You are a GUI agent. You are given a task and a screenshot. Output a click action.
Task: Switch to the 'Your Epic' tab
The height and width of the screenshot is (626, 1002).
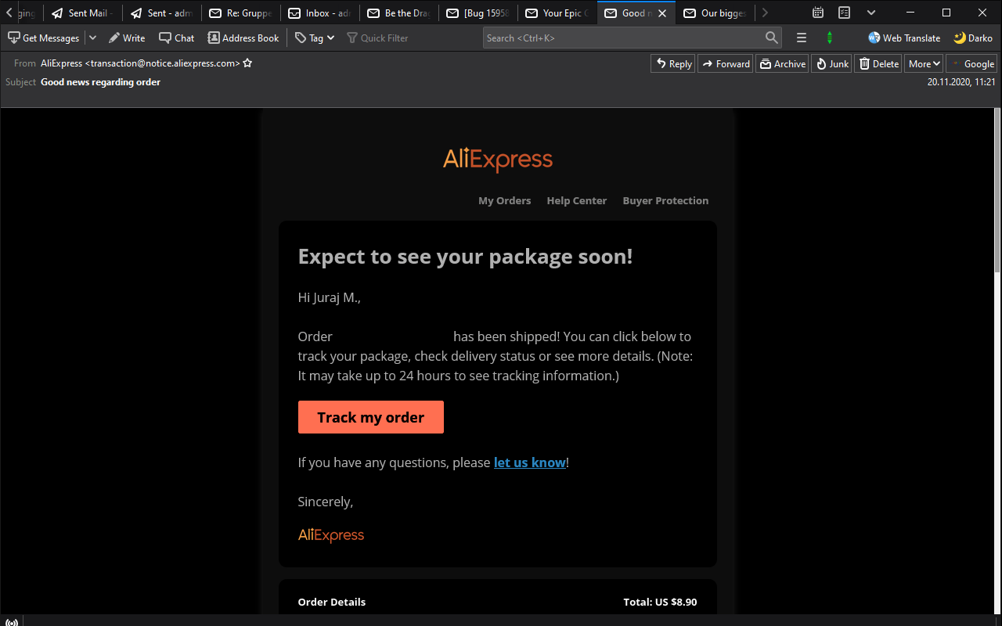(557, 13)
